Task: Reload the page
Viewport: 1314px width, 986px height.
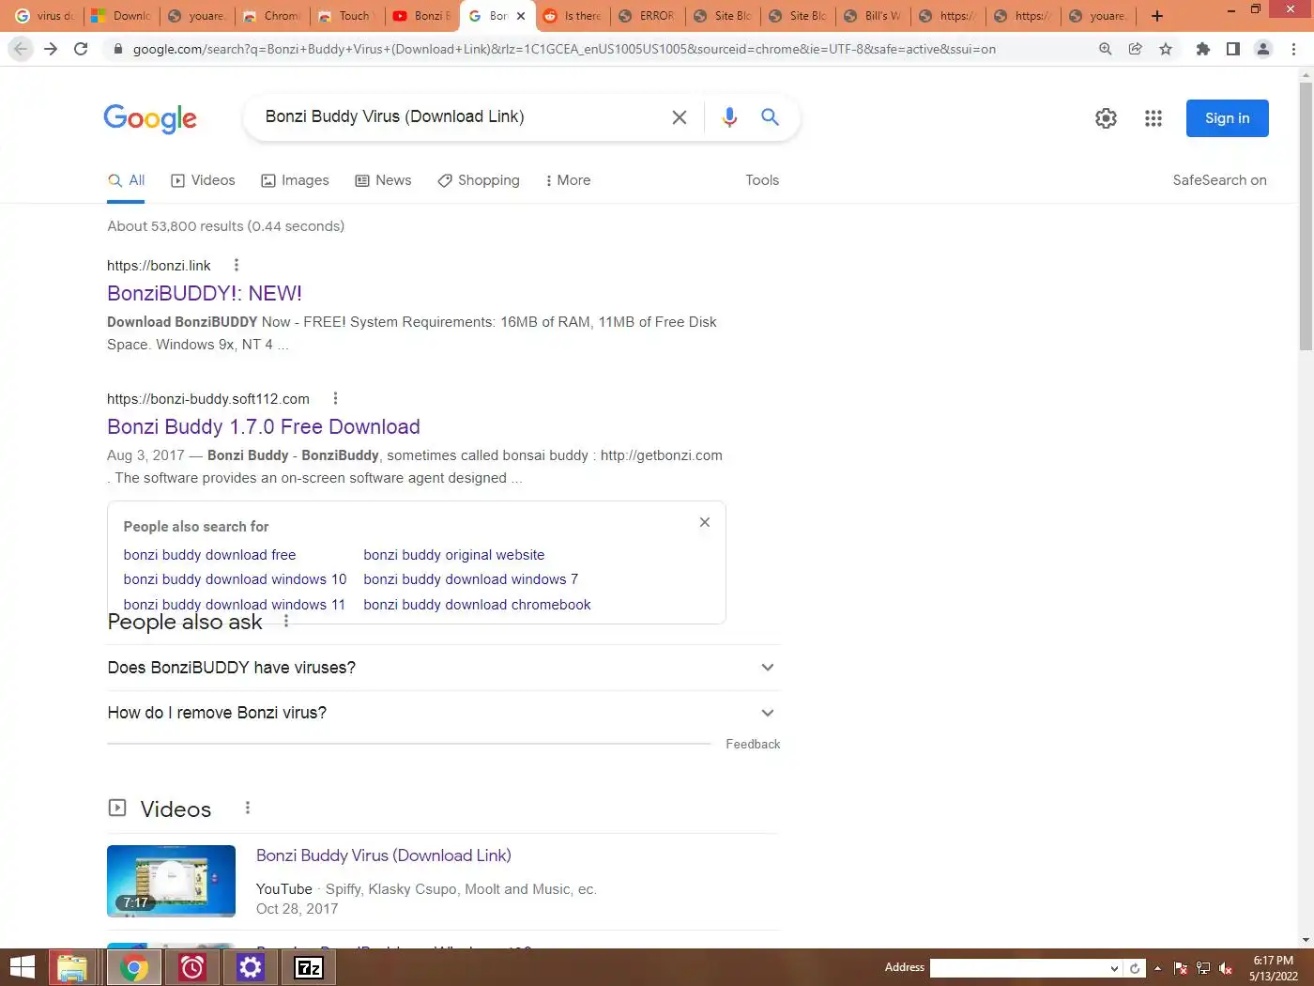Action: point(81,49)
